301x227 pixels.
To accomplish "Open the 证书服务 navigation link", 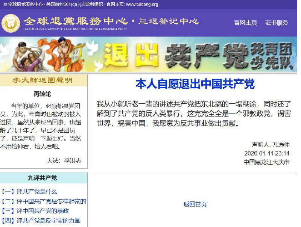I will coord(277,23).
